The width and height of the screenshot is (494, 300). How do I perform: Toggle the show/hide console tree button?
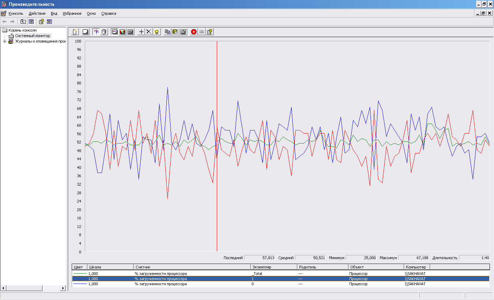click(x=31, y=22)
